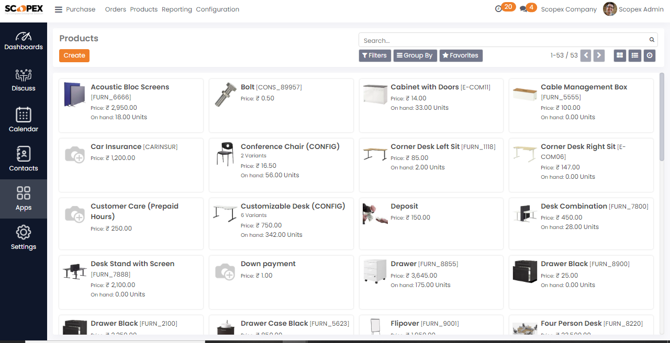Open the Configuration menu
Viewport: 670px width, 343px height.
(218, 9)
